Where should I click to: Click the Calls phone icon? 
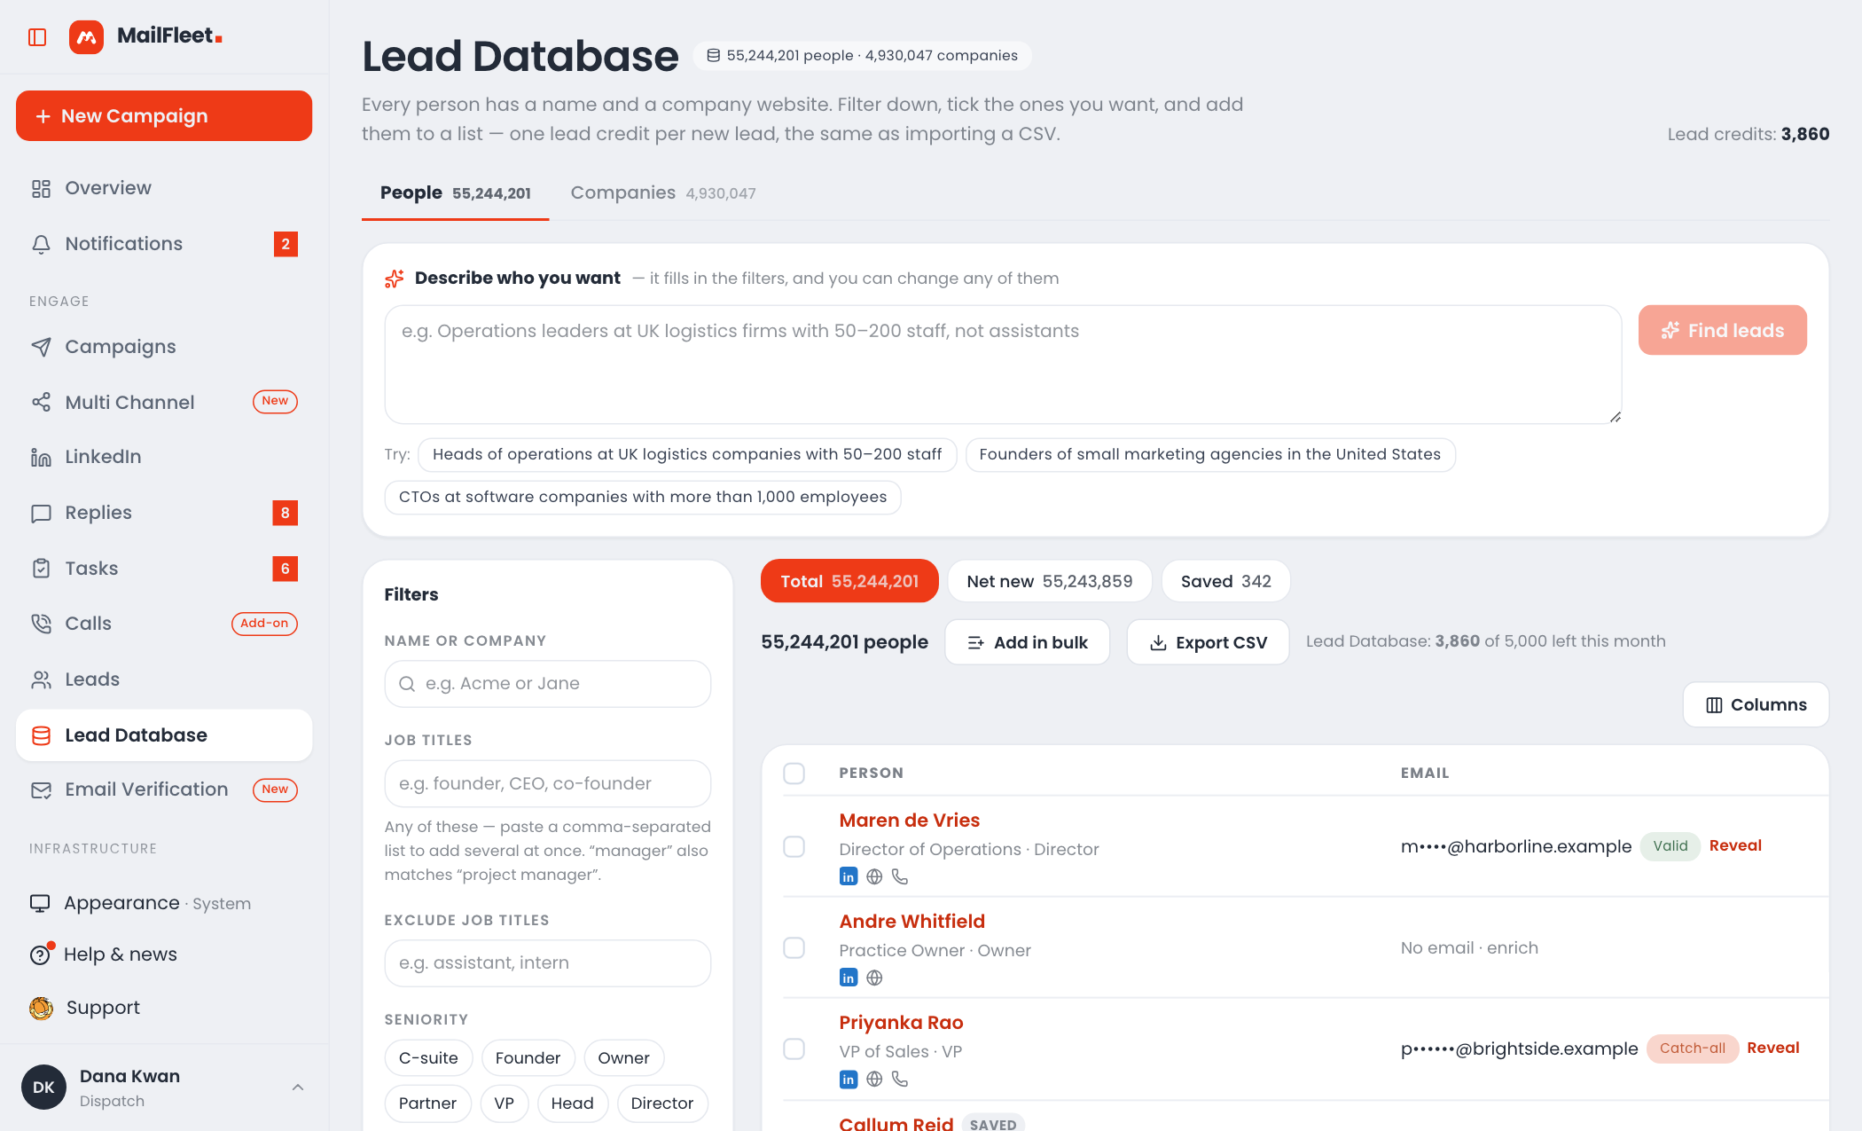click(x=41, y=624)
